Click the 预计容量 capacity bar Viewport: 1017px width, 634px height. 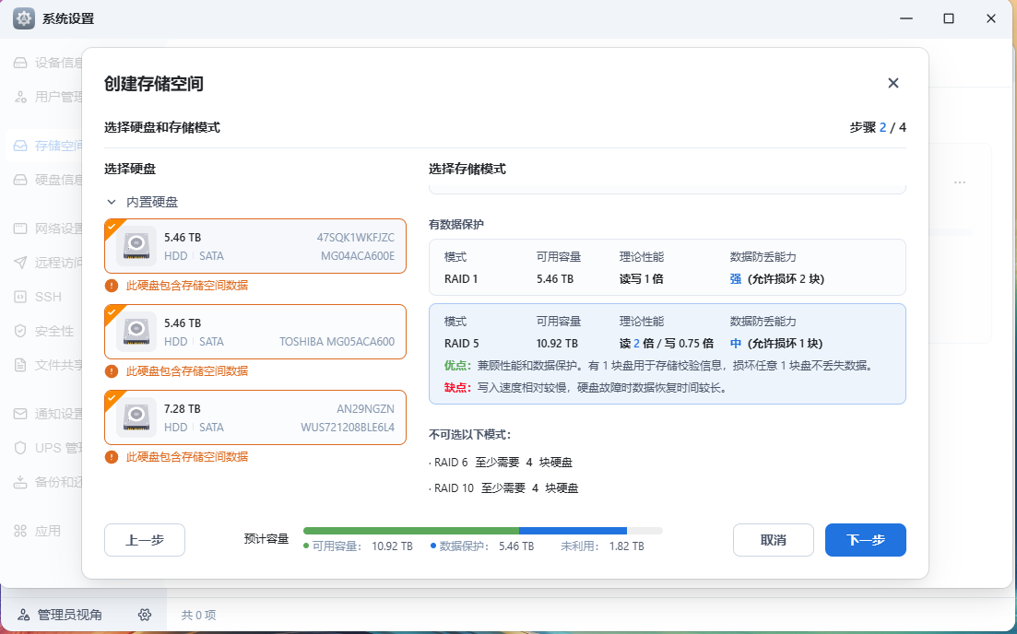click(x=482, y=531)
